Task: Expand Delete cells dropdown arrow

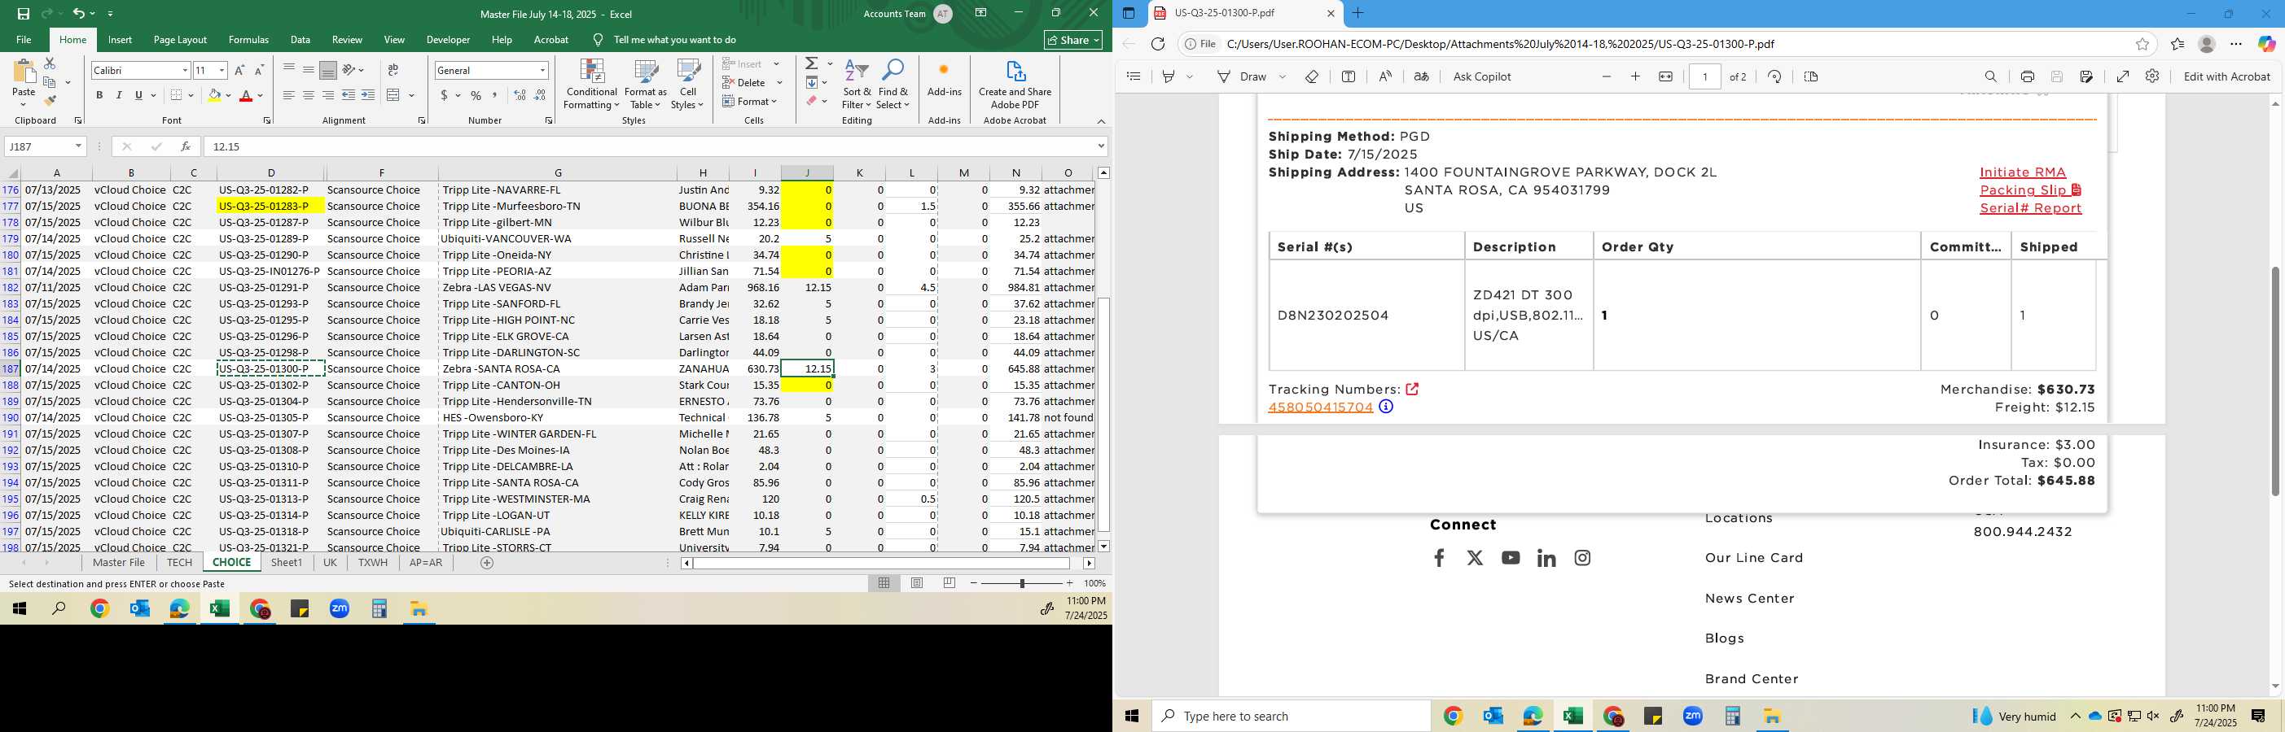Action: coord(779,82)
